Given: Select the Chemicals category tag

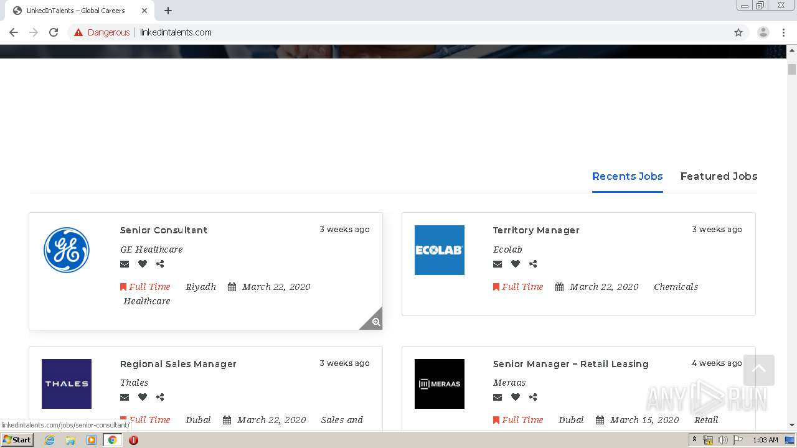Looking at the screenshot, I should pyautogui.click(x=676, y=287).
